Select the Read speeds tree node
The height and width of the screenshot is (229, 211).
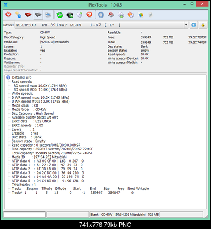(22, 82)
